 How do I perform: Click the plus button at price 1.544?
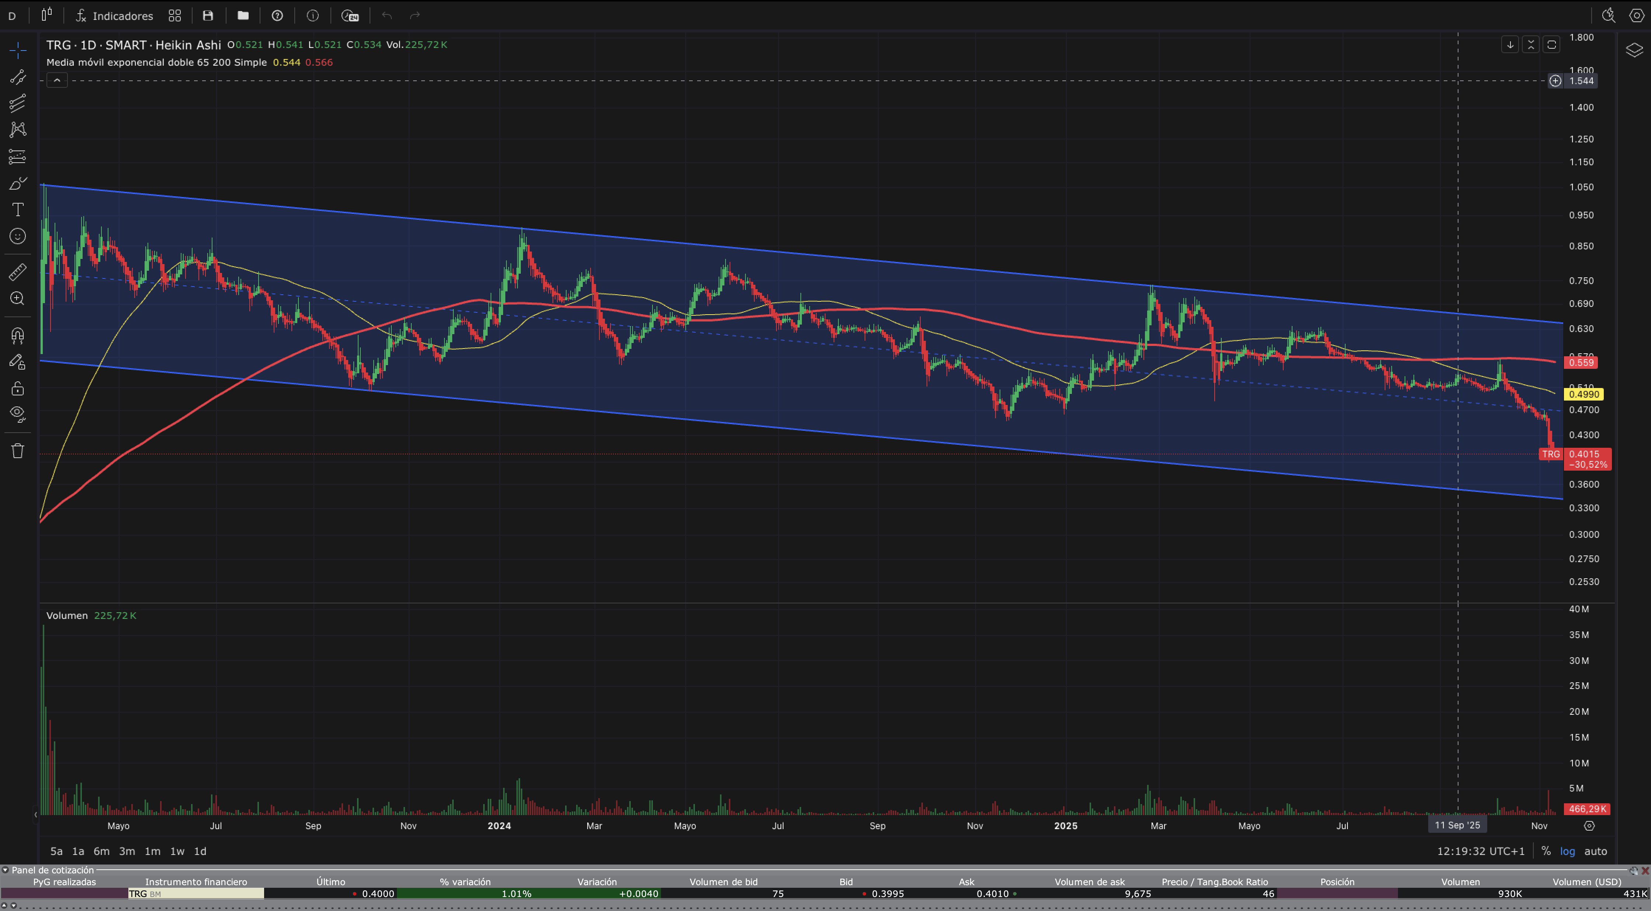tap(1555, 81)
